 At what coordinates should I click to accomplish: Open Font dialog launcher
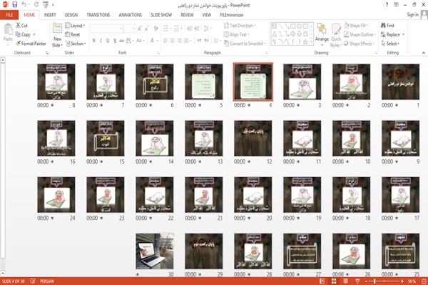click(158, 53)
